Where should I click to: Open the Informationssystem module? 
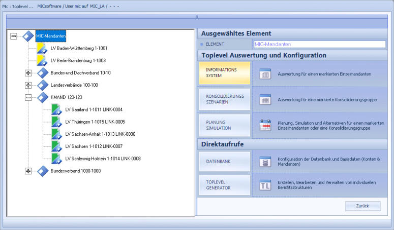pos(225,73)
